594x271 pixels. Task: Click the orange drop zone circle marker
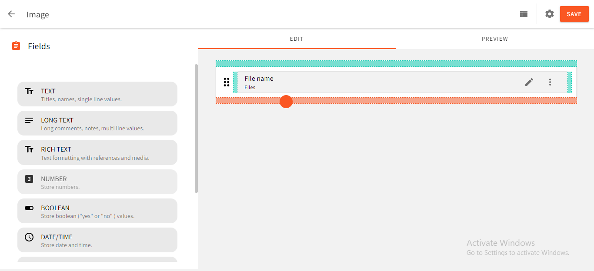[x=286, y=101]
